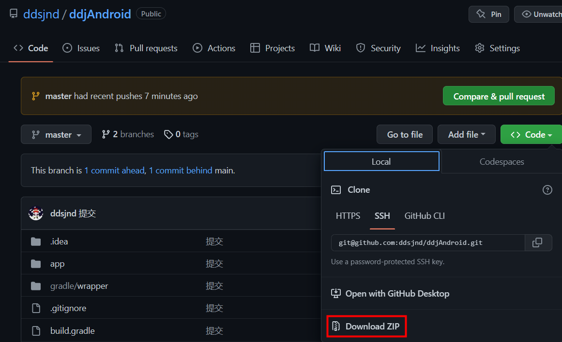The width and height of the screenshot is (562, 342).
Task: View the 2 branches link
Action: coord(128,134)
